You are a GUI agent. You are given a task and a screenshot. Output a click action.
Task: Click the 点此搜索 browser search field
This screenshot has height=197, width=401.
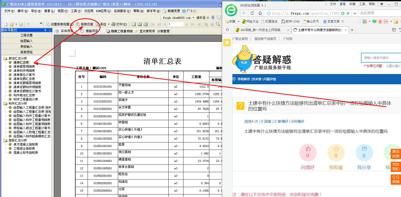coord(379,13)
